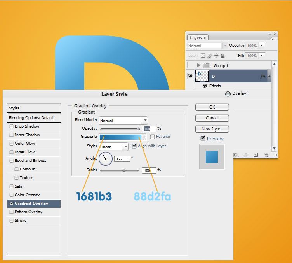
Task: Uncheck Align with Layer
Action: click(134, 146)
